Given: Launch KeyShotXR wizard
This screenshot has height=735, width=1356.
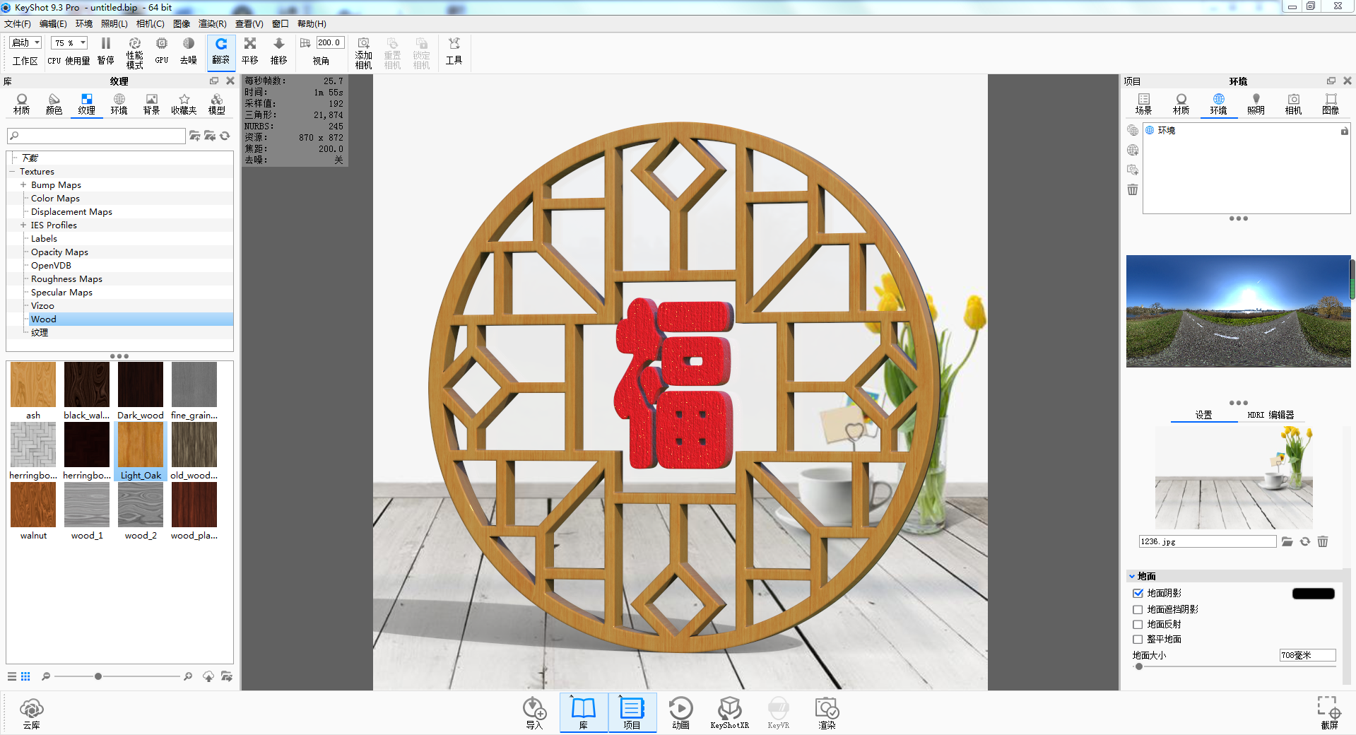Looking at the screenshot, I should [x=729, y=712].
